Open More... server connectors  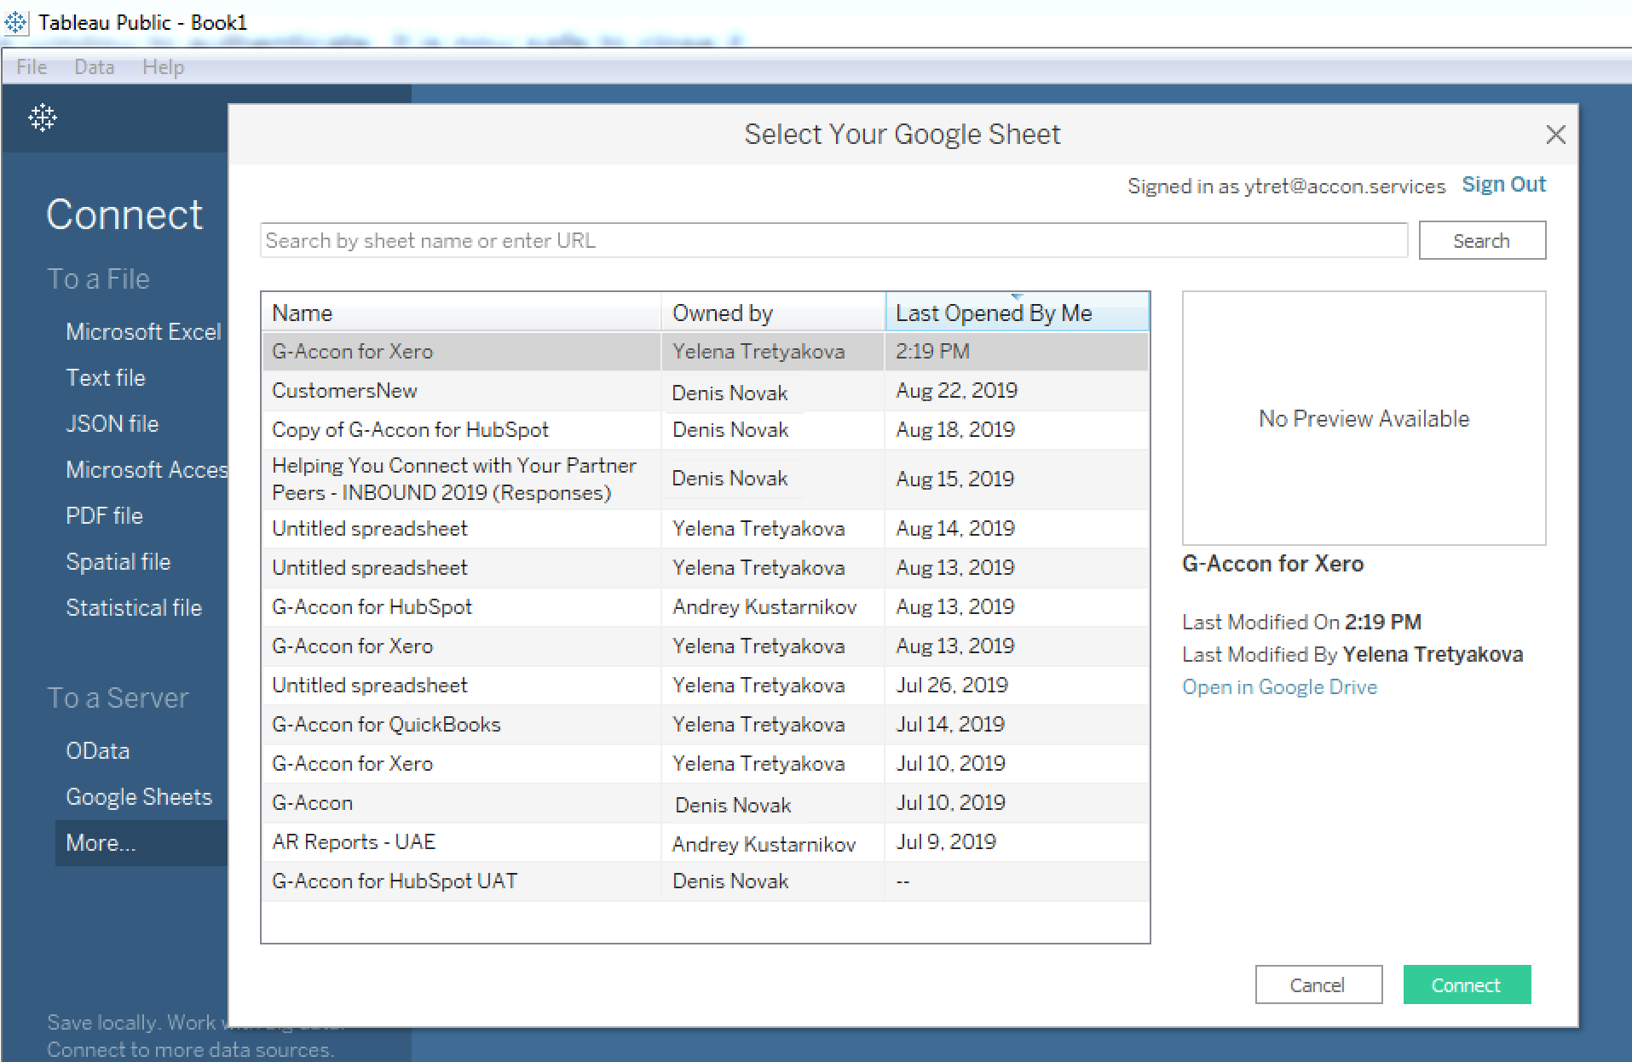[141, 843]
